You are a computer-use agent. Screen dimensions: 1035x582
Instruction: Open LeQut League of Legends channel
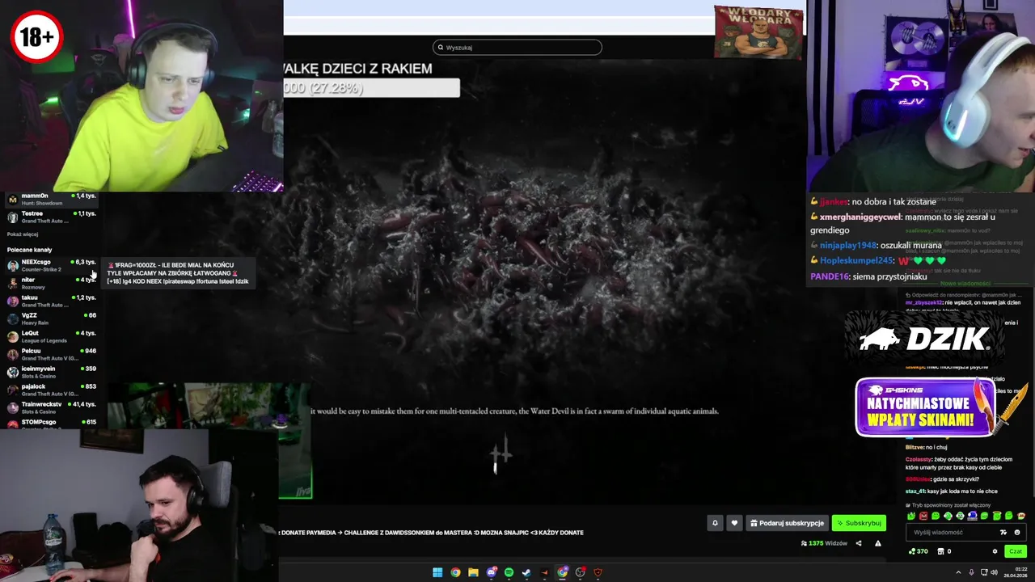52,336
